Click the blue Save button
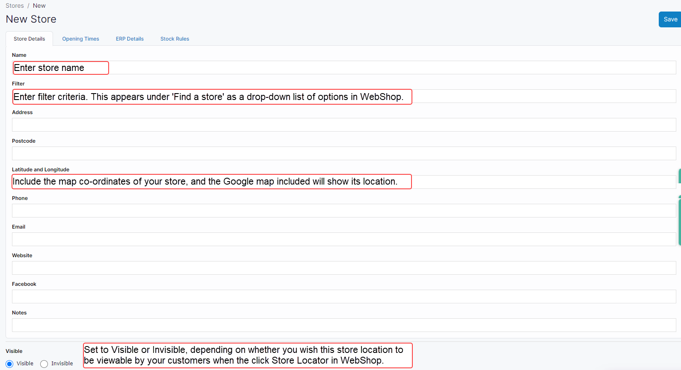This screenshot has height=370, width=681. coord(669,20)
